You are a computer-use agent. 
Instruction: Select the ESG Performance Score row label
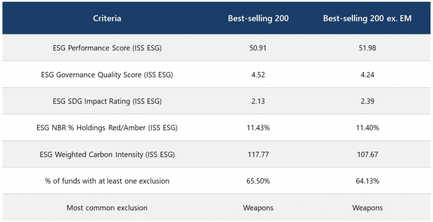[107, 48]
